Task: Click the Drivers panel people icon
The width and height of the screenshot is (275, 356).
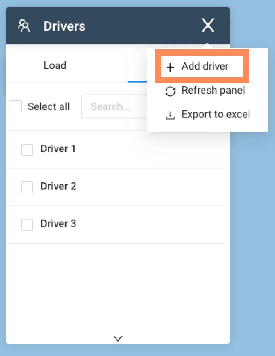Action: (24, 26)
